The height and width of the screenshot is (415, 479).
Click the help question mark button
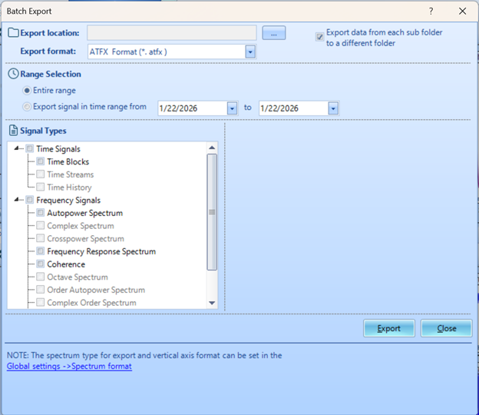pyautogui.click(x=431, y=11)
